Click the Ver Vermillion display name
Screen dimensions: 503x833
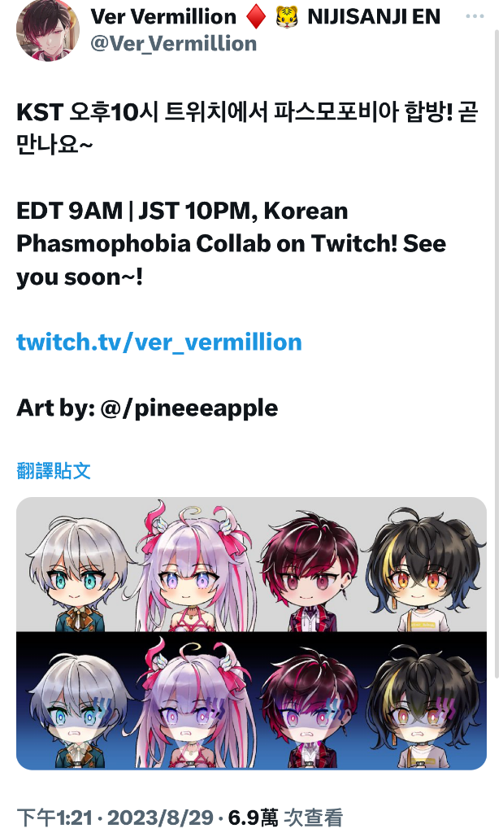click(x=163, y=17)
